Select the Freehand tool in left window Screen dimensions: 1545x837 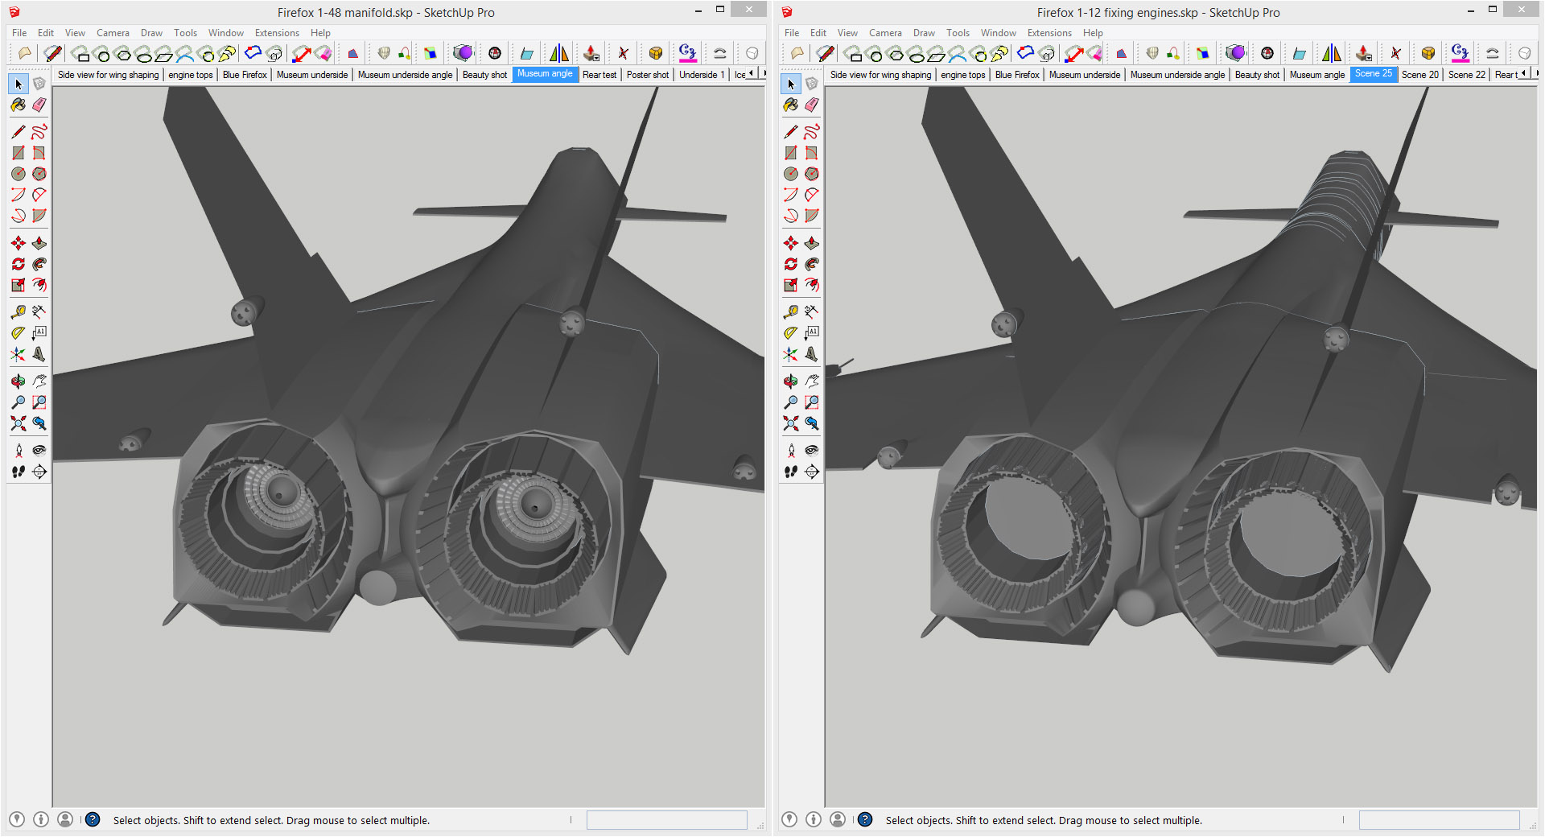tap(39, 131)
